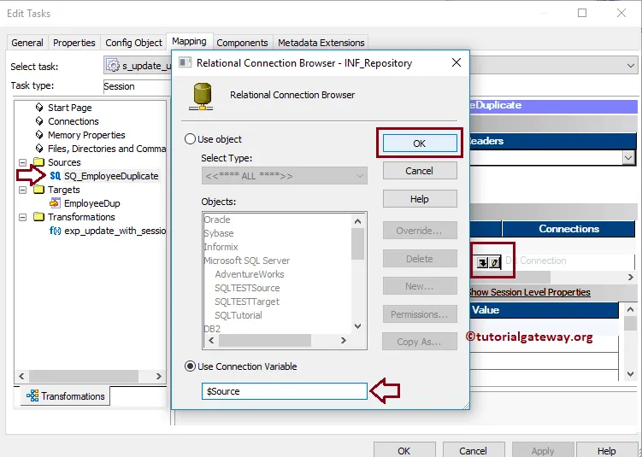The height and width of the screenshot is (457, 642).
Task: Click the $Source connection variable field
Action: pos(284,391)
